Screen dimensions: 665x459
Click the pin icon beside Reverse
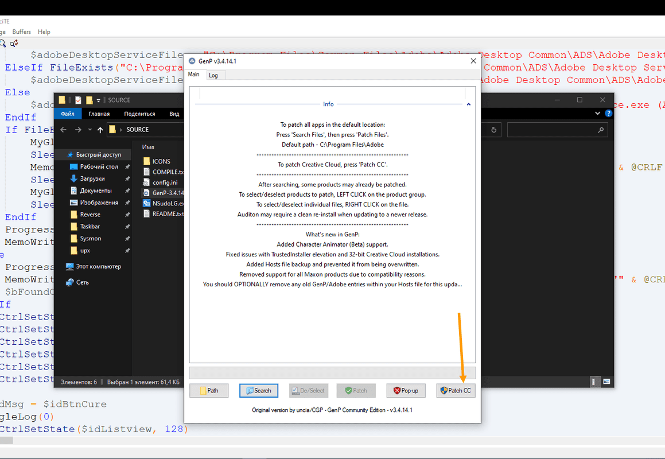coord(127,215)
